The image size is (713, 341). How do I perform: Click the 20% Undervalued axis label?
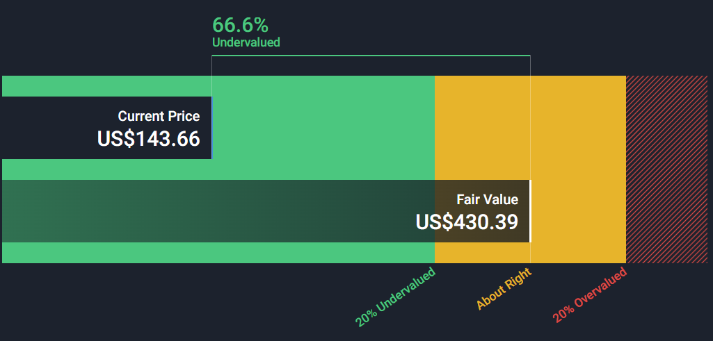pos(396,297)
